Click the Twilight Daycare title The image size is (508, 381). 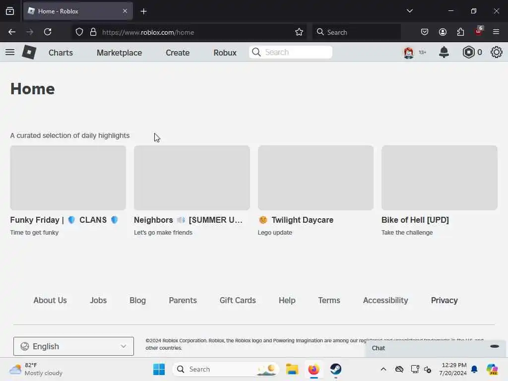[296, 220]
